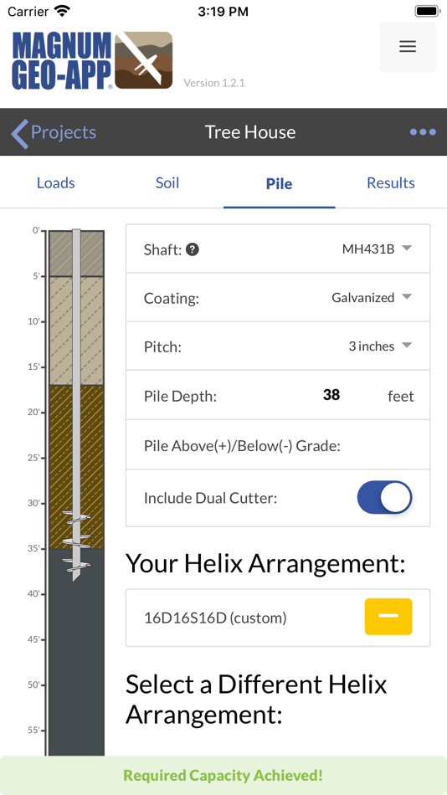Screen dimensions: 447x795
Task: Tap the Required Capacity Achieved banner
Action: click(223, 775)
